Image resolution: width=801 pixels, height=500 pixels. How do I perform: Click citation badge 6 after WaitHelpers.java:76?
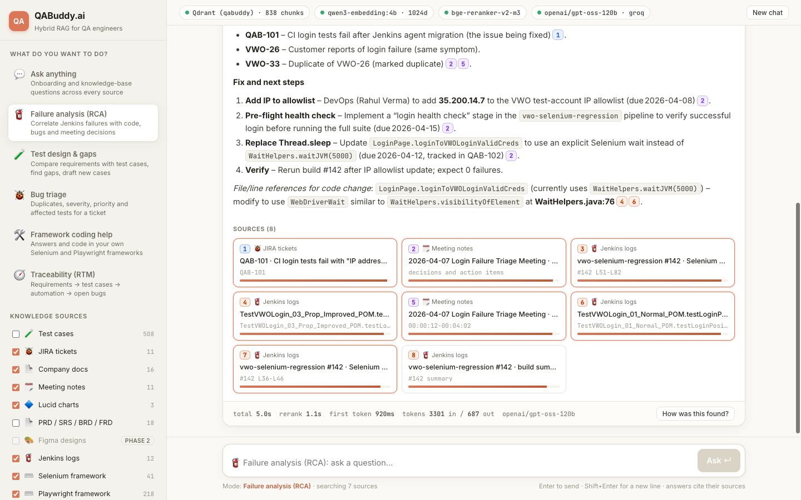tap(634, 202)
